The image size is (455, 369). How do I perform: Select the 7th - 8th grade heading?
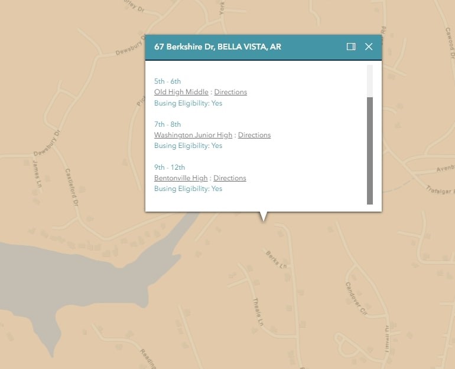coord(167,124)
